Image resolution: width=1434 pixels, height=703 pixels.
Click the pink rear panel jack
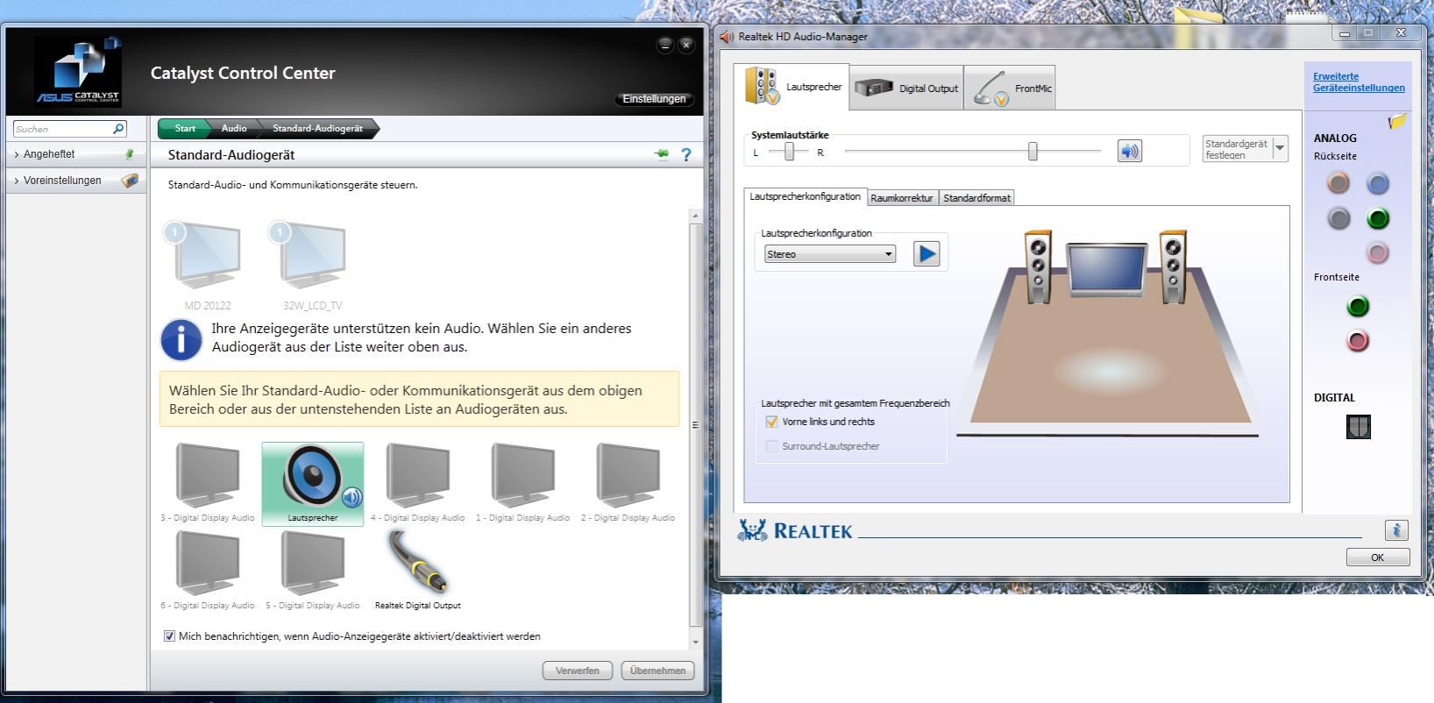click(x=1378, y=253)
